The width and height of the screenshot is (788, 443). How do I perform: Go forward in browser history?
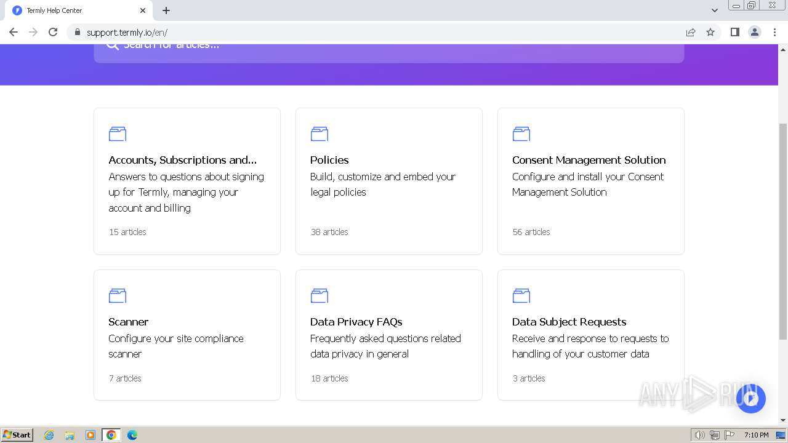pos(33,32)
